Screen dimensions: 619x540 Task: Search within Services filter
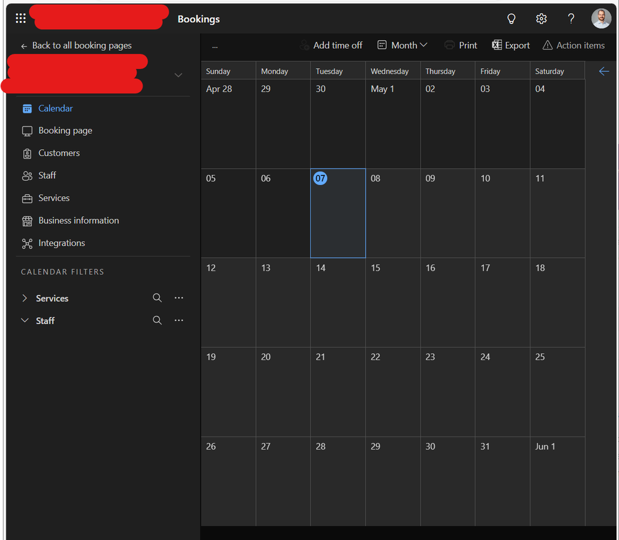tap(157, 298)
